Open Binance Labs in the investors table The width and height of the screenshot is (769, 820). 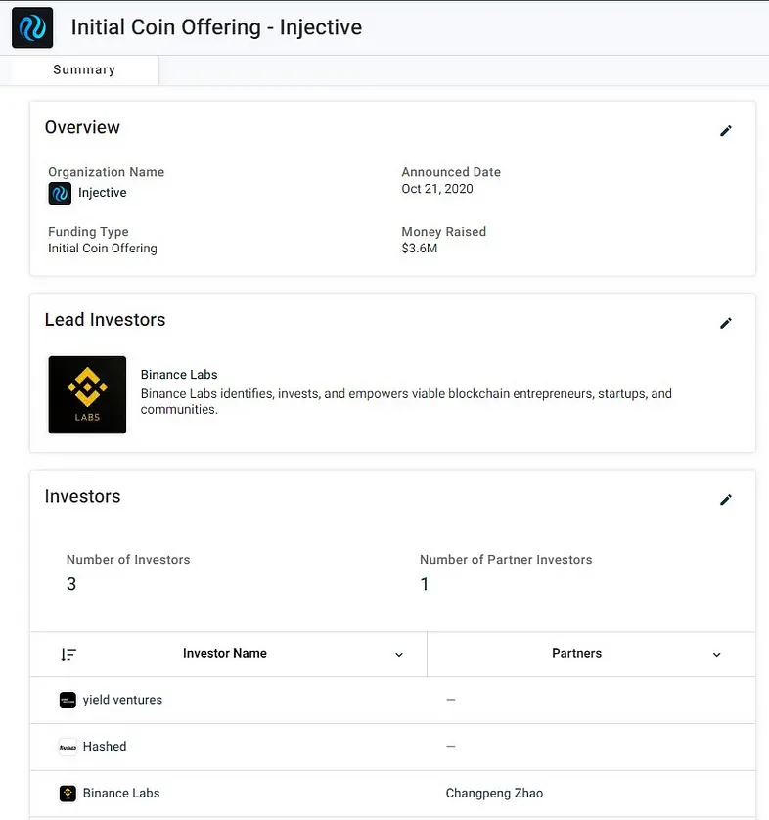[121, 793]
